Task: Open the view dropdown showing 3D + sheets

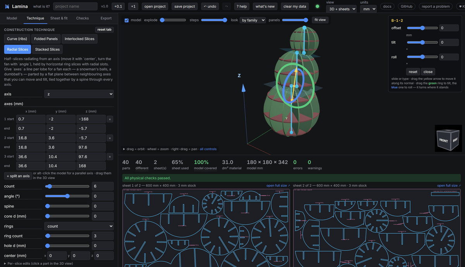Action: coord(341,9)
